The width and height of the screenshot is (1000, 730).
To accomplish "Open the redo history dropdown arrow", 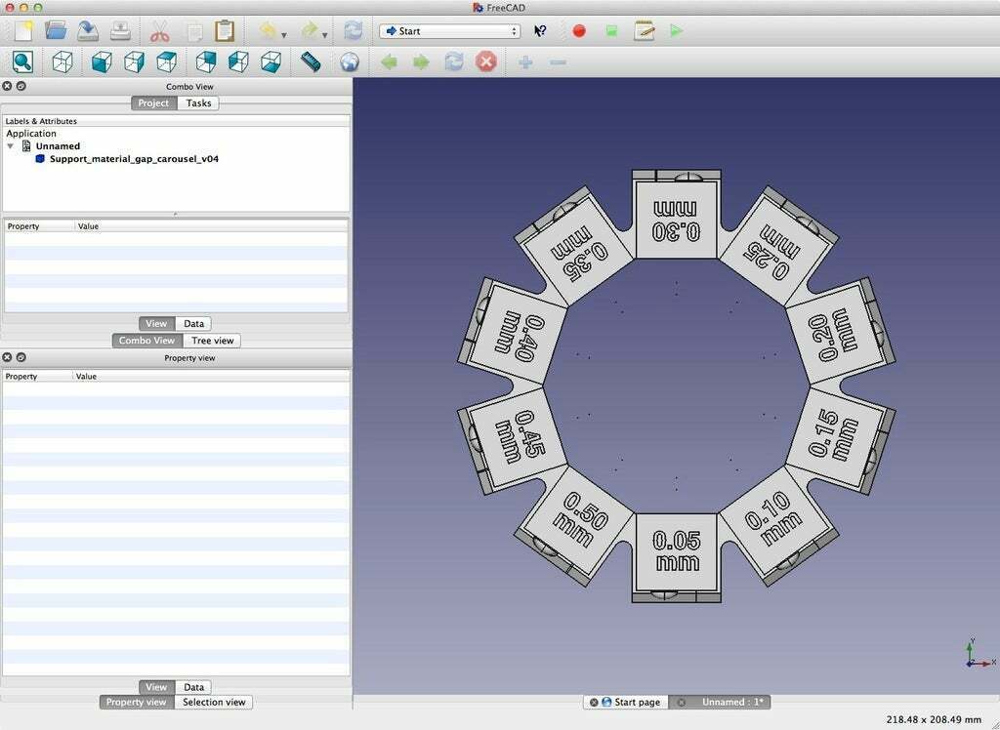I will click(325, 35).
